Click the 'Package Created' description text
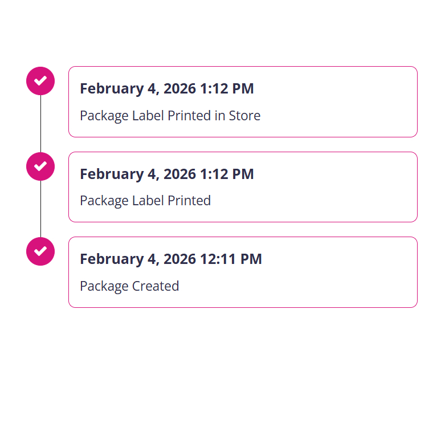This screenshot has height=423, width=437. pos(129,286)
